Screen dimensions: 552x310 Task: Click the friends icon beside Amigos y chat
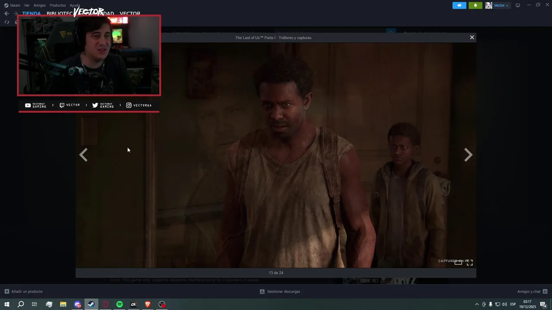545,291
